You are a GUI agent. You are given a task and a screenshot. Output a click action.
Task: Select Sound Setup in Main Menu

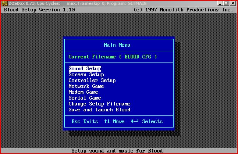pyautogui.click(x=85, y=69)
